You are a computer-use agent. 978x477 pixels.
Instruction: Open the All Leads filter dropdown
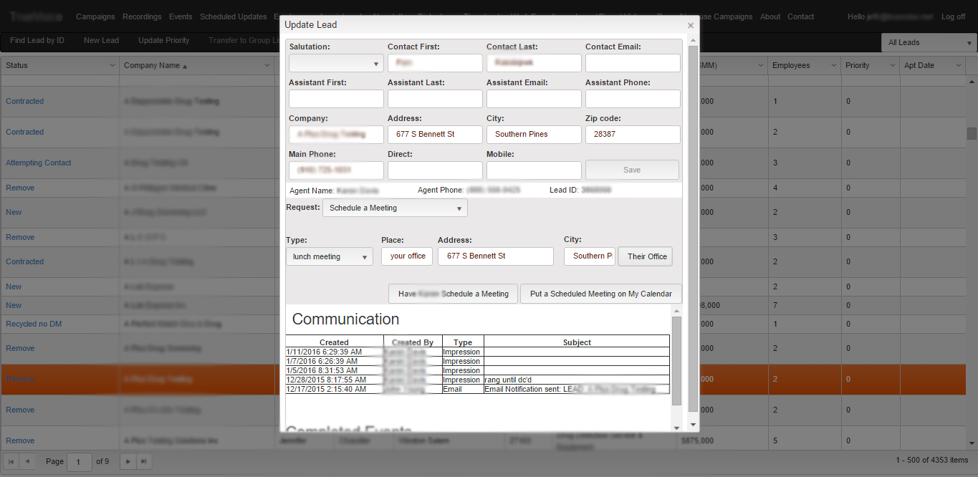tap(927, 42)
